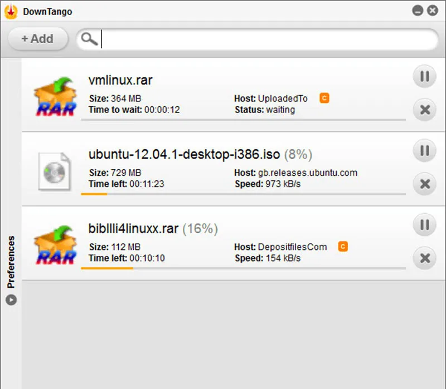The image size is (446, 389).
Task: Pause the bibllli4linuxx.rar download
Action: point(424,225)
